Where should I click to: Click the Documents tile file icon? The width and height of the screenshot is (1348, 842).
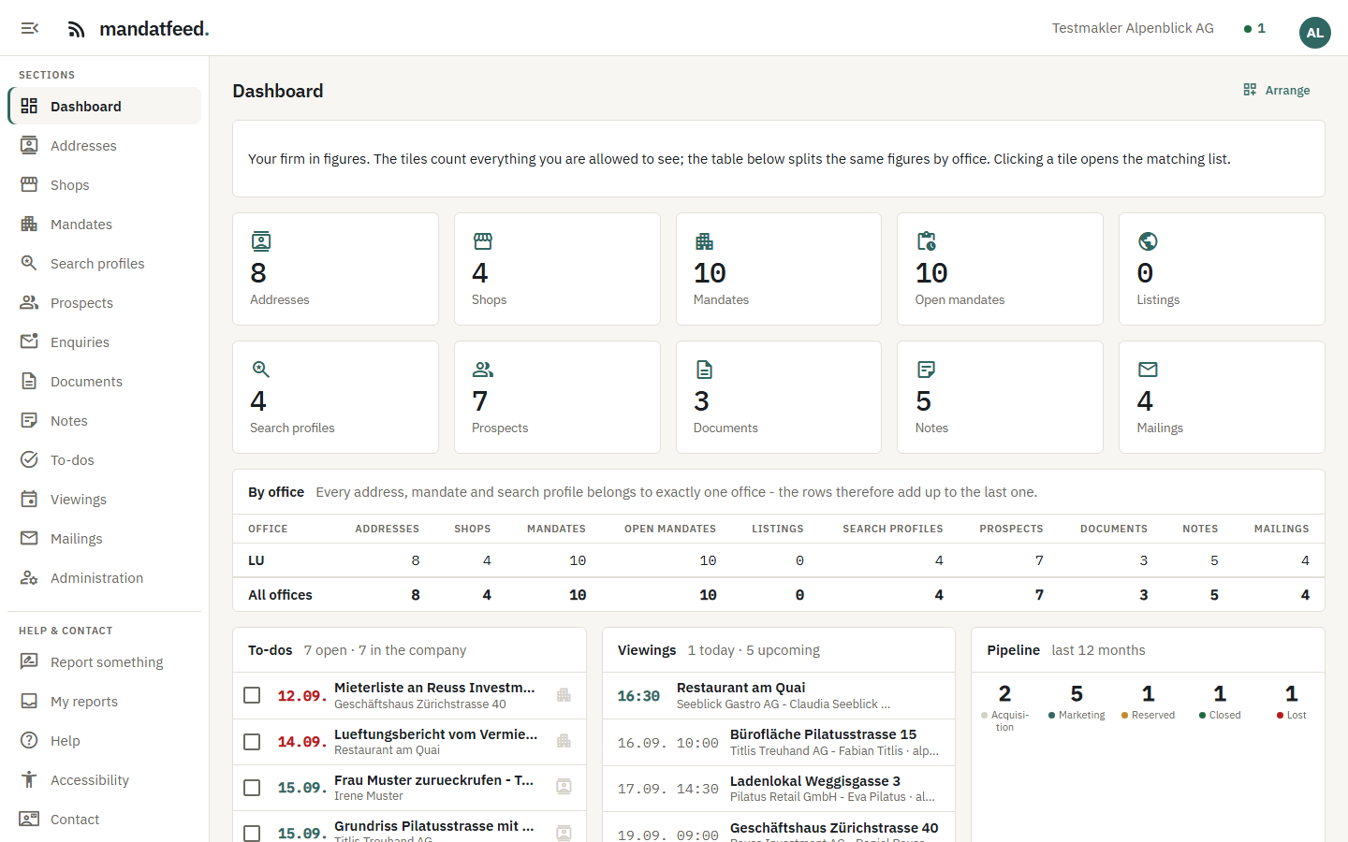[x=704, y=370]
